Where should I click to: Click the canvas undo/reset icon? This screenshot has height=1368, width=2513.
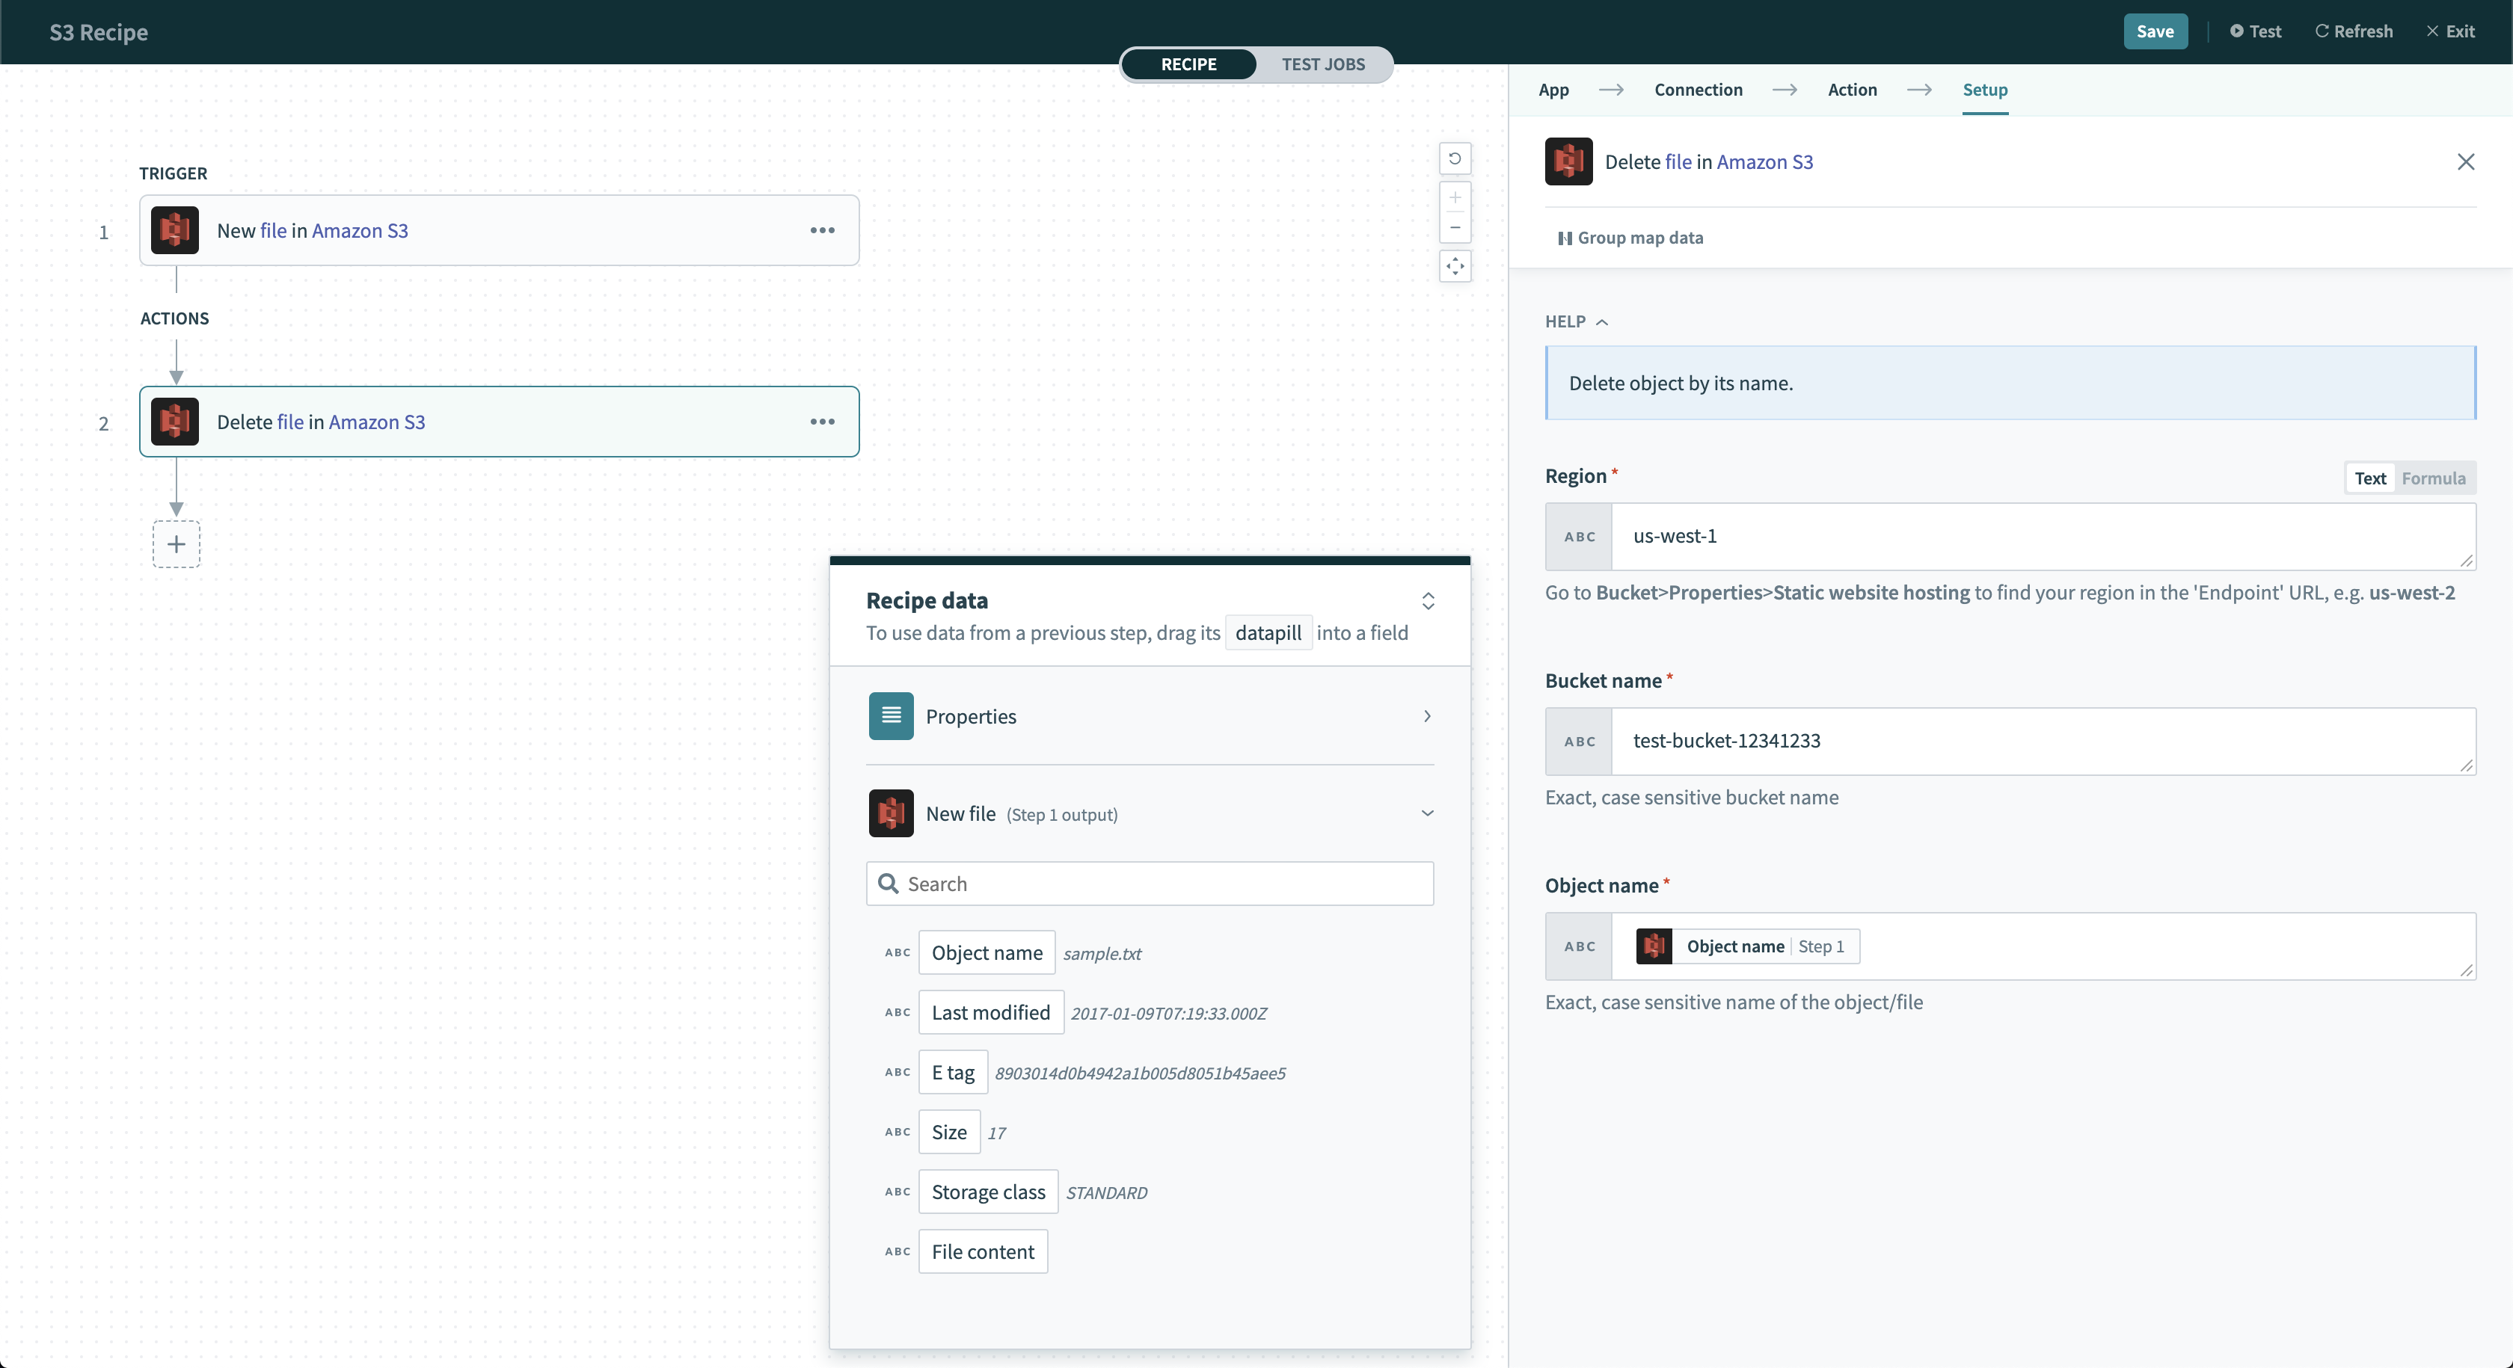(1455, 159)
